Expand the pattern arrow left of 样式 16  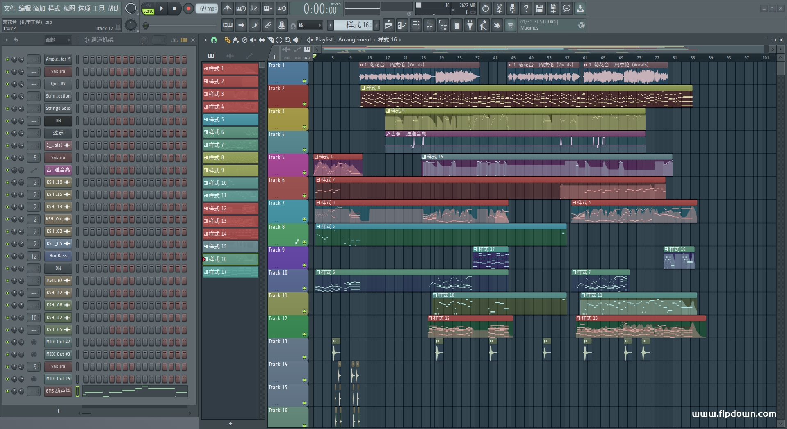(x=330, y=25)
